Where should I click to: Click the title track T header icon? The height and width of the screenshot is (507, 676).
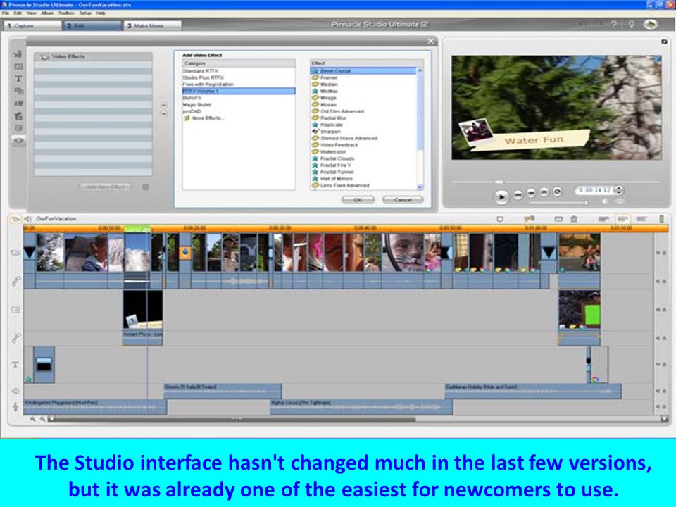tap(15, 365)
